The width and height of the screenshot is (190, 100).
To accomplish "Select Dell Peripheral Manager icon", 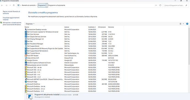I will 26,44.
